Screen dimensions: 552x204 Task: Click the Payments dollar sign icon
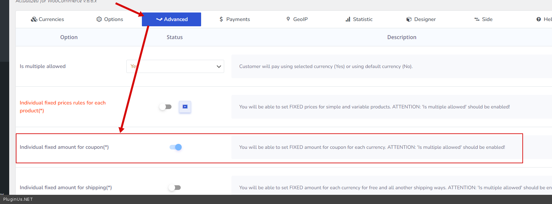221,19
